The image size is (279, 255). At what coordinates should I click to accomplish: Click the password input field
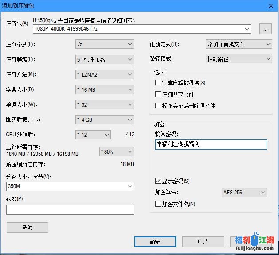tap(211, 144)
